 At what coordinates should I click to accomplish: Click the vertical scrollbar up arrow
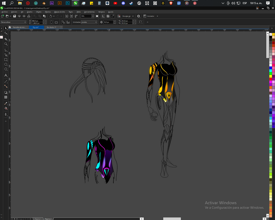pyautogui.click(x=267, y=33)
